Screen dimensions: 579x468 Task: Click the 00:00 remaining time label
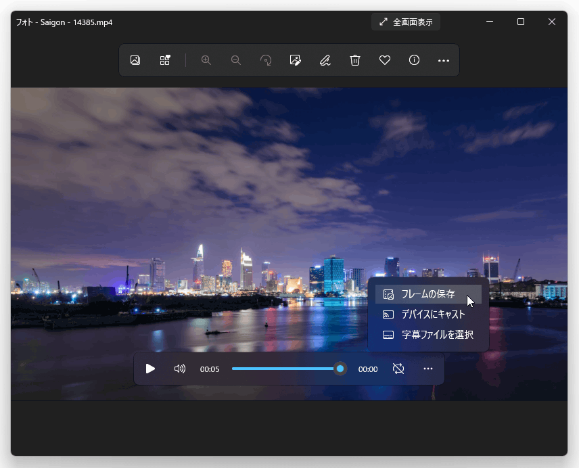coord(368,369)
